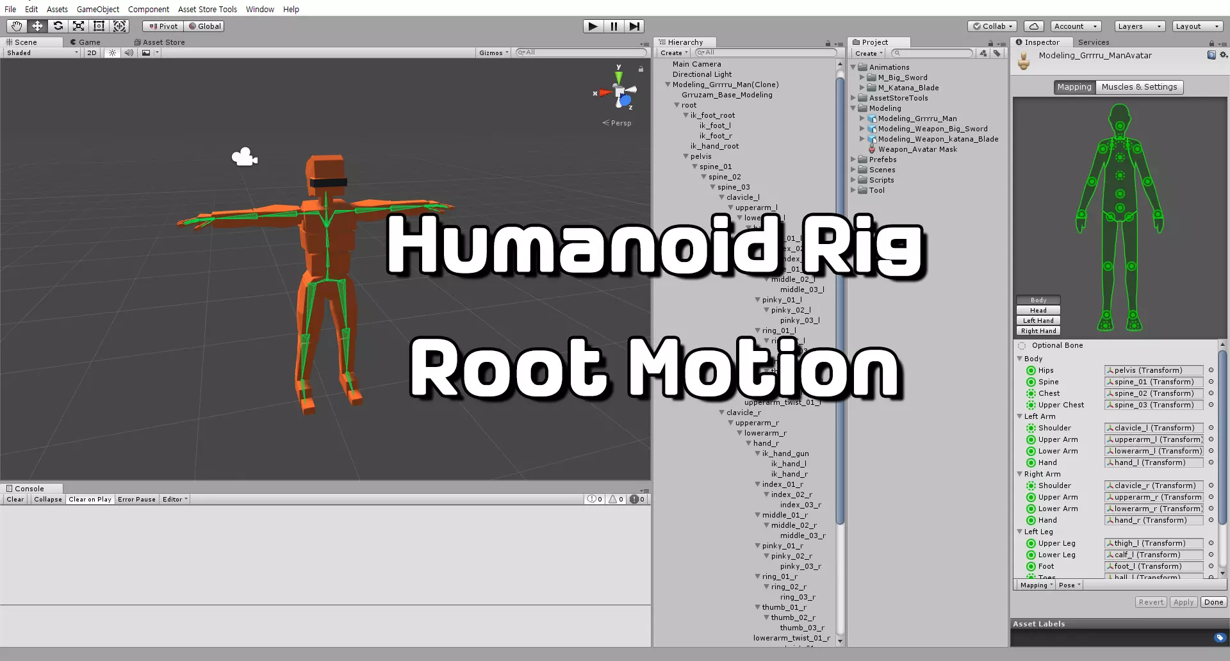
Task: Click the Done button in Inspector
Action: click(x=1213, y=602)
